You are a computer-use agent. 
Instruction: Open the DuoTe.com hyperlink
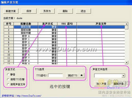point(29,96)
